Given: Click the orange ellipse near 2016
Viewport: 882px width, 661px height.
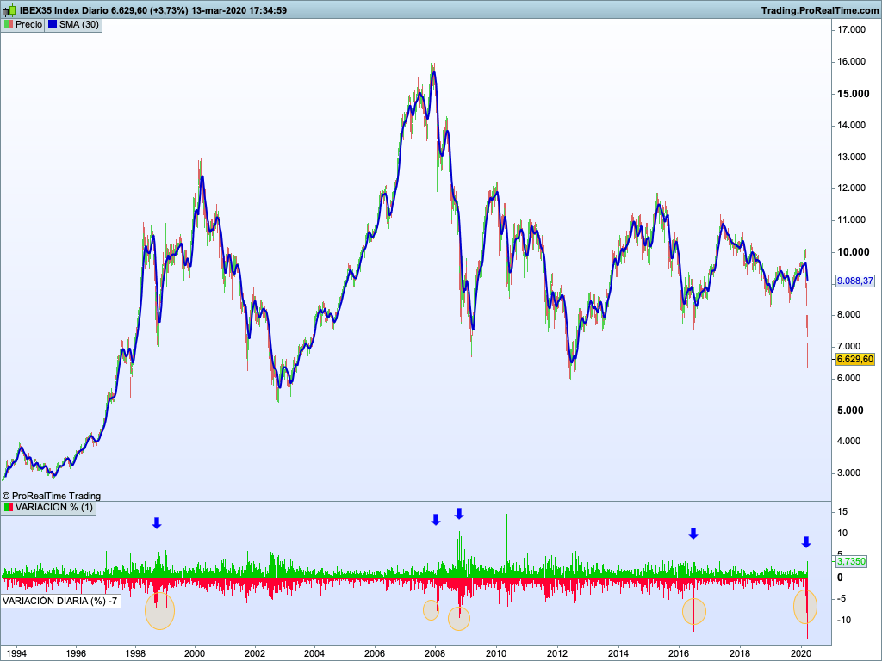Looking at the screenshot, I should (694, 611).
